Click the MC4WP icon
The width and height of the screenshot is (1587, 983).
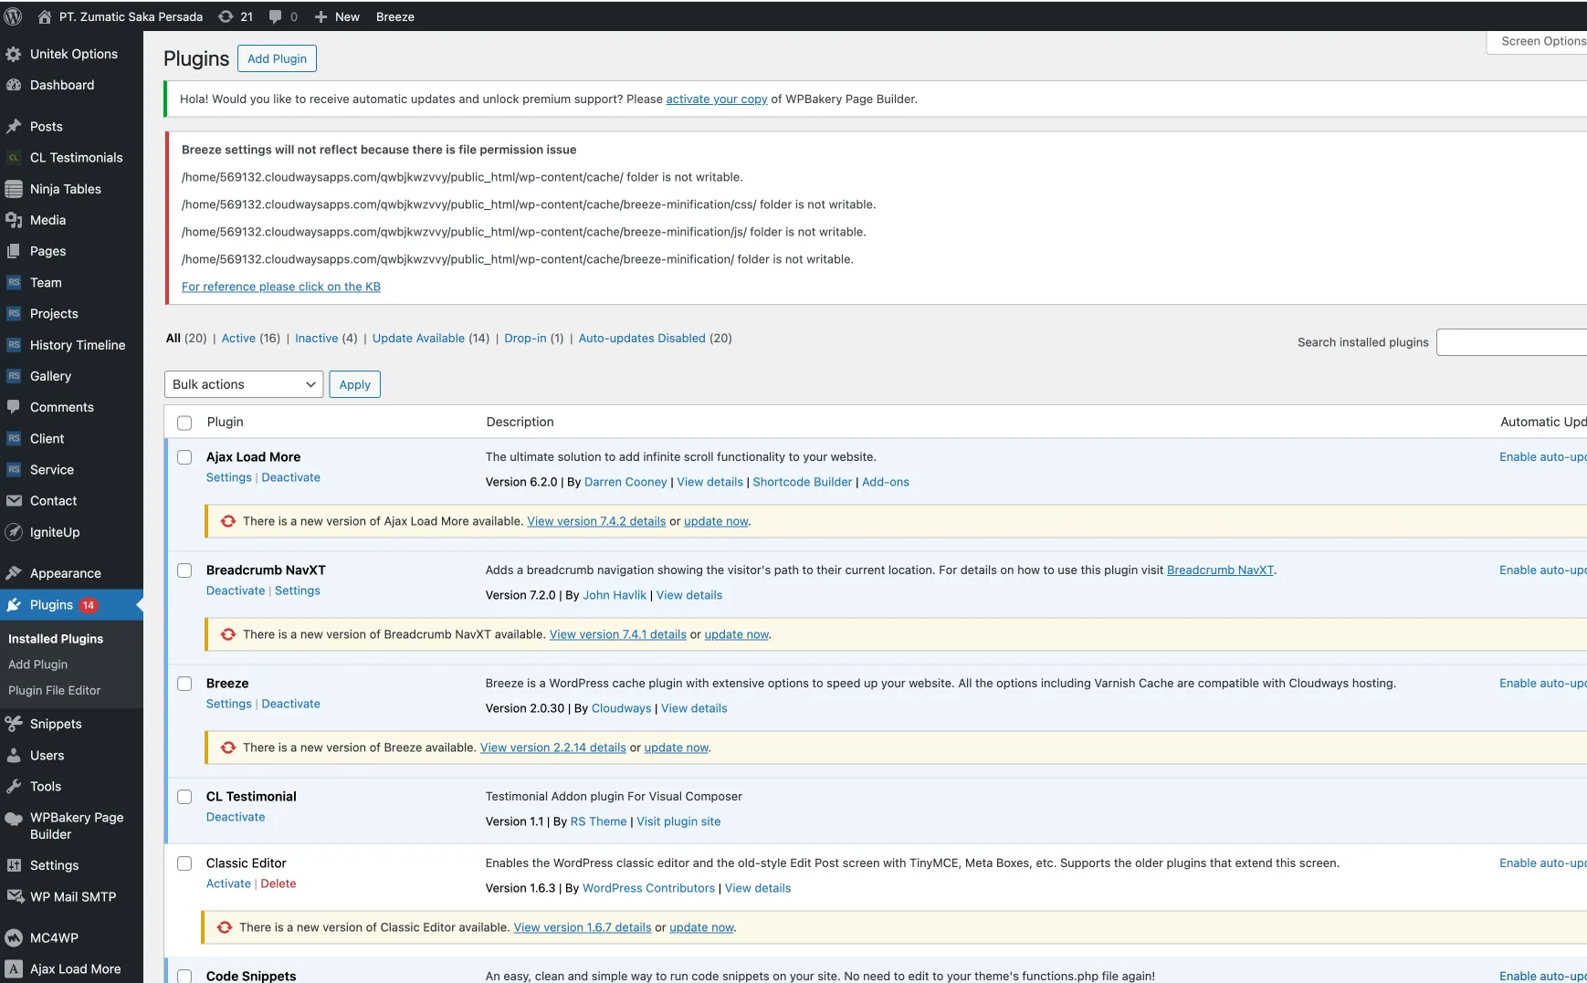point(14,937)
